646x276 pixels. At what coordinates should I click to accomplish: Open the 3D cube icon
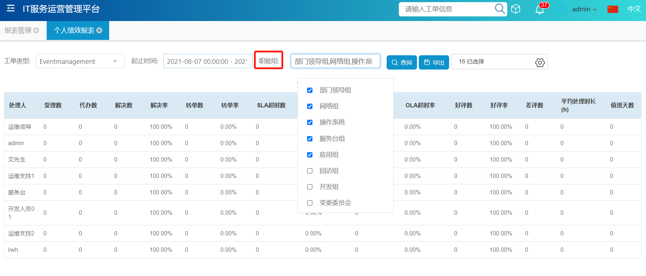pos(515,9)
